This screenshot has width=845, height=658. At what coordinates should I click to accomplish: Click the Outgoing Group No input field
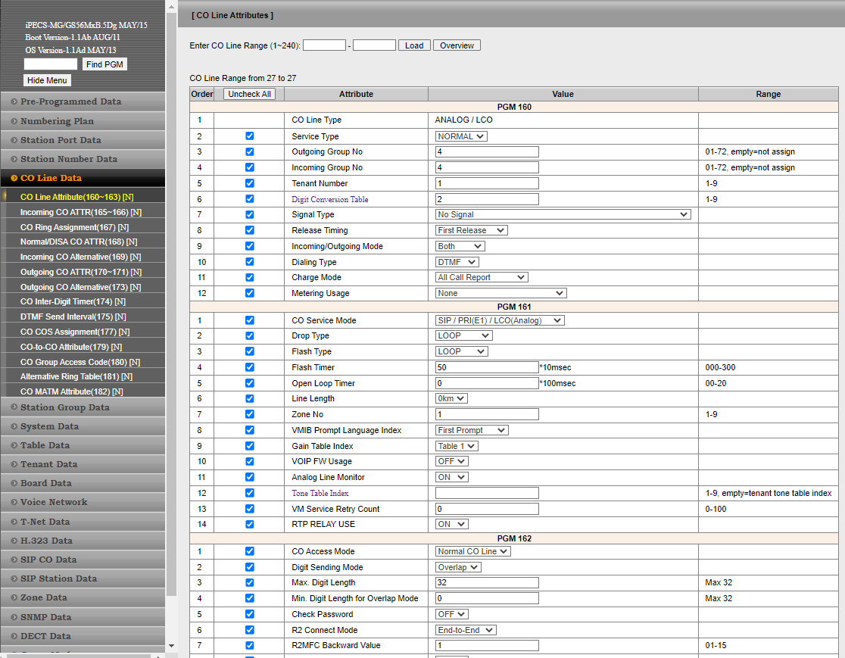pyautogui.click(x=487, y=152)
